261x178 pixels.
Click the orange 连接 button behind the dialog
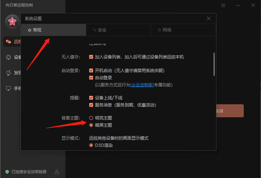coord(230,111)
